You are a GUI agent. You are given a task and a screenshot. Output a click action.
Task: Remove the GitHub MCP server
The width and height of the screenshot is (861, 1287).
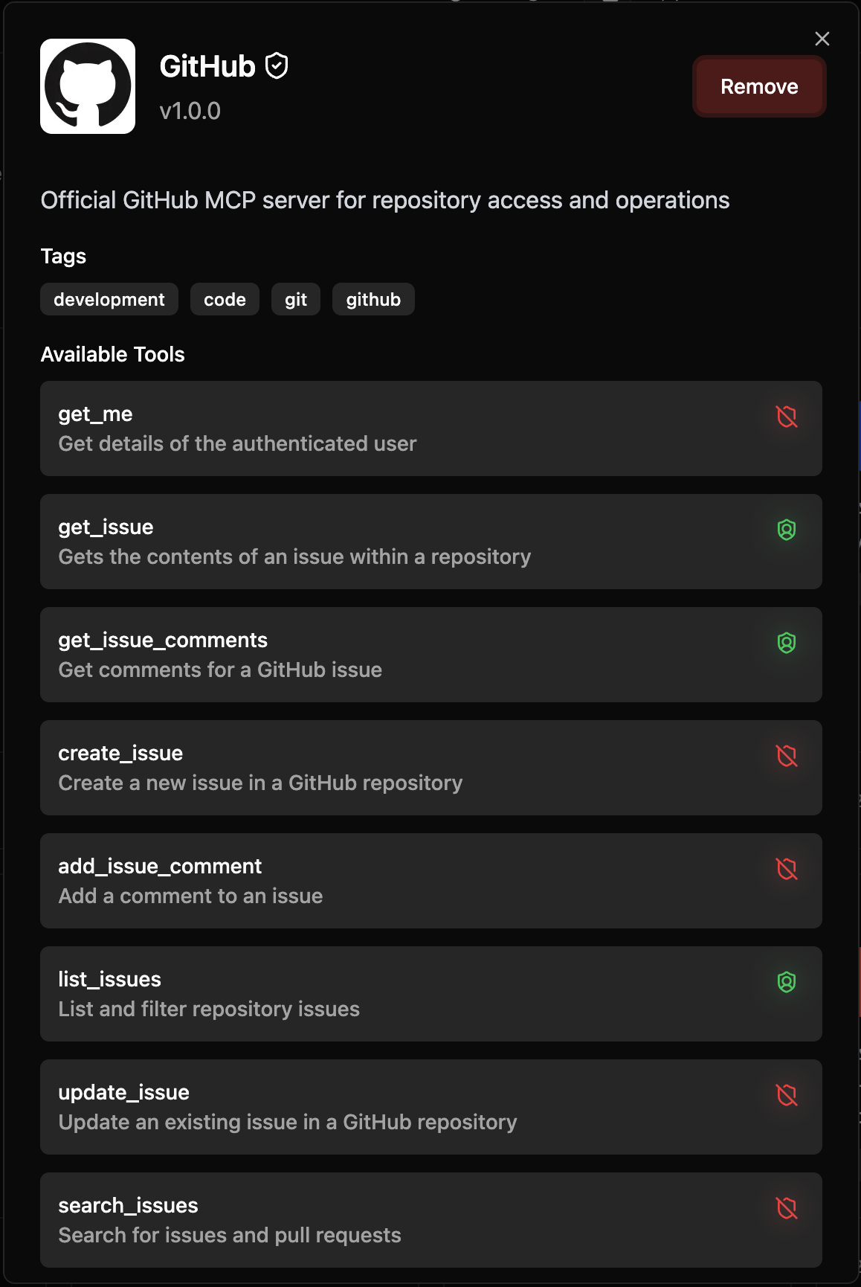[x=759, y=86]
